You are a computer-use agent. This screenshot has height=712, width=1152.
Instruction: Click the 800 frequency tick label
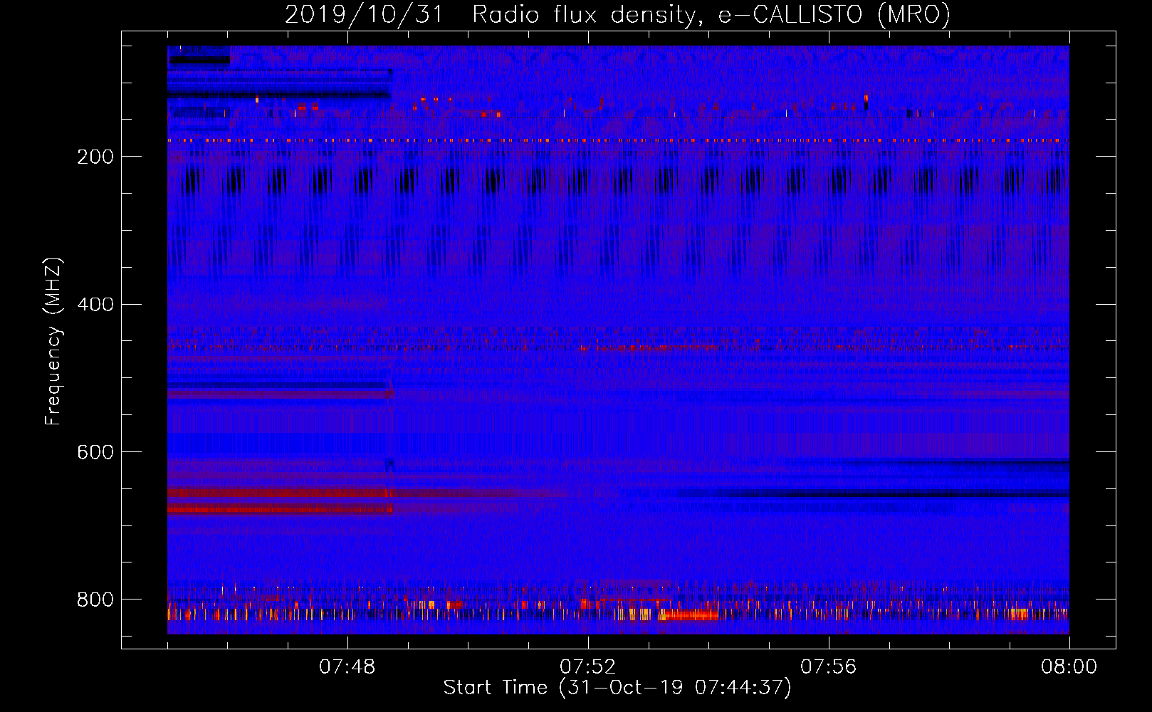[95, 600]
